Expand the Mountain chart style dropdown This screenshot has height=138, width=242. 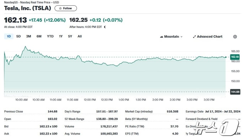tap(171, 37)
